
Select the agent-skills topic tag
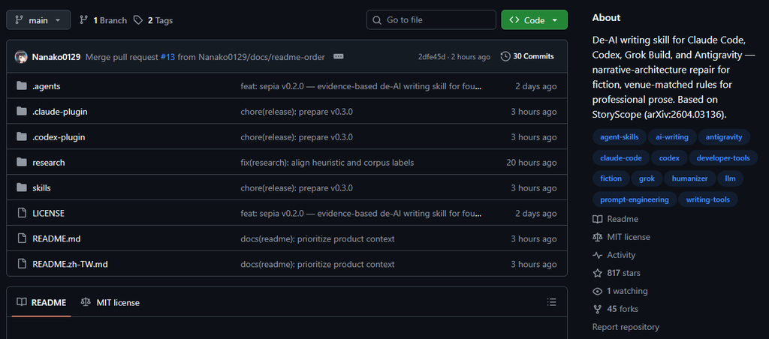click(620, 137)
